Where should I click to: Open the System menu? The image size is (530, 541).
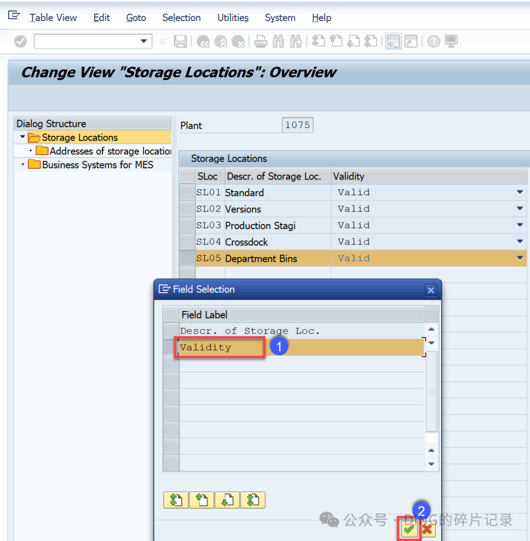click(x=280, y=18)
